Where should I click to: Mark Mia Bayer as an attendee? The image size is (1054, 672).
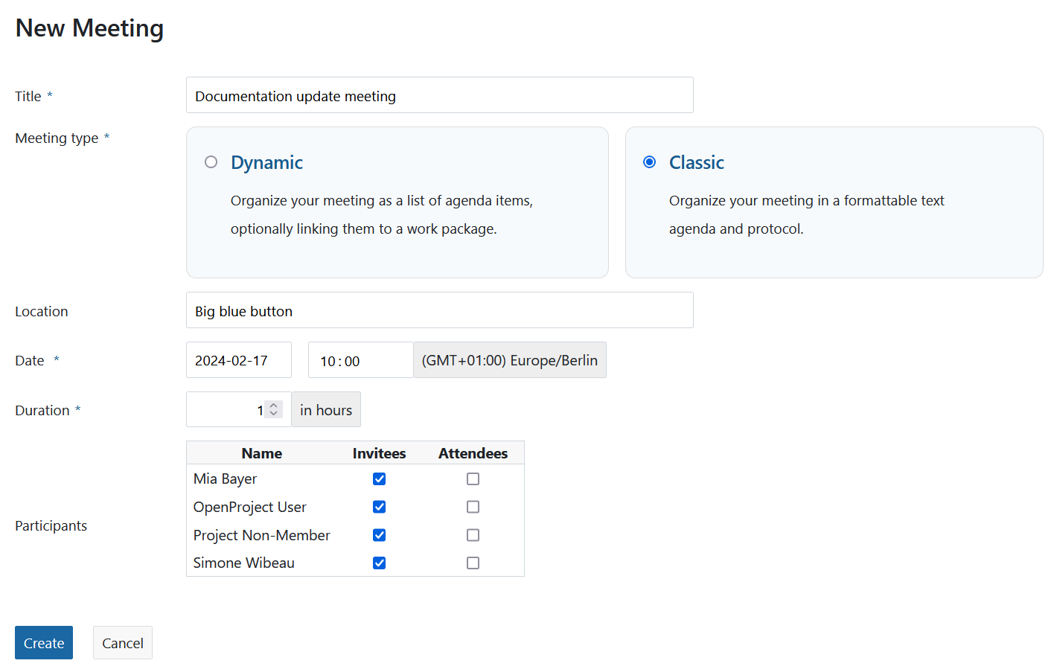pyautogui.click(x=473, y=479)
